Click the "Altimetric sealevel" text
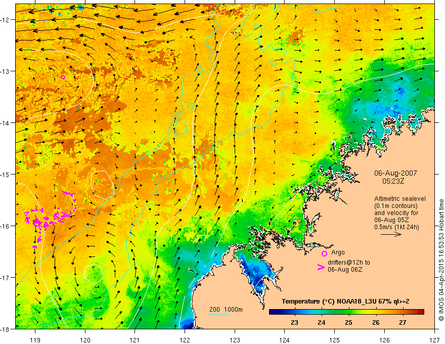445x344 pixels. pyautogui.click(x=400, y=199)
